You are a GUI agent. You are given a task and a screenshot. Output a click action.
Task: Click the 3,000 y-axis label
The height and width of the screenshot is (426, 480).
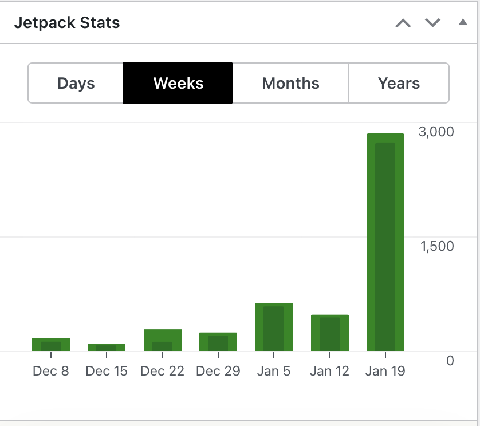[436, 132]
